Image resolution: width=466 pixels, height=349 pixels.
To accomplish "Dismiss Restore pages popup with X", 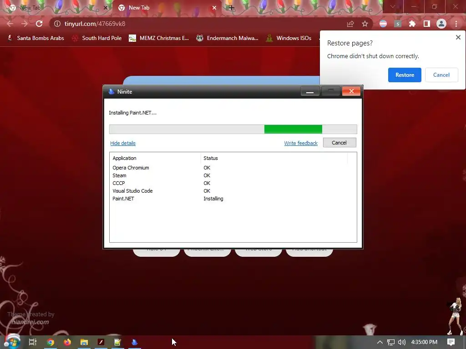I will click(458, 37).
